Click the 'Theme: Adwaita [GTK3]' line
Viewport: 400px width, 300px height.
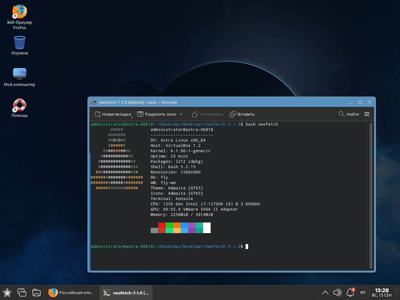click(x=177, y=188)
